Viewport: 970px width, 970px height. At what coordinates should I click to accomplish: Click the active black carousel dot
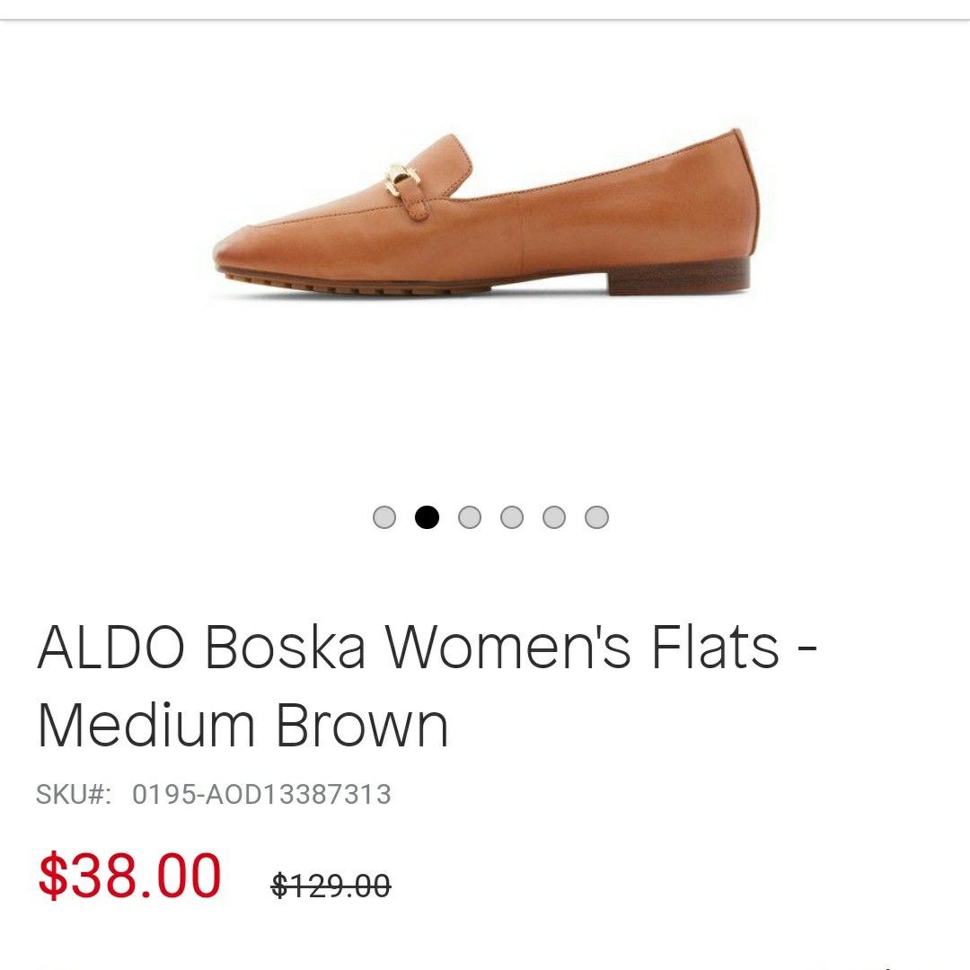point(427,517)
